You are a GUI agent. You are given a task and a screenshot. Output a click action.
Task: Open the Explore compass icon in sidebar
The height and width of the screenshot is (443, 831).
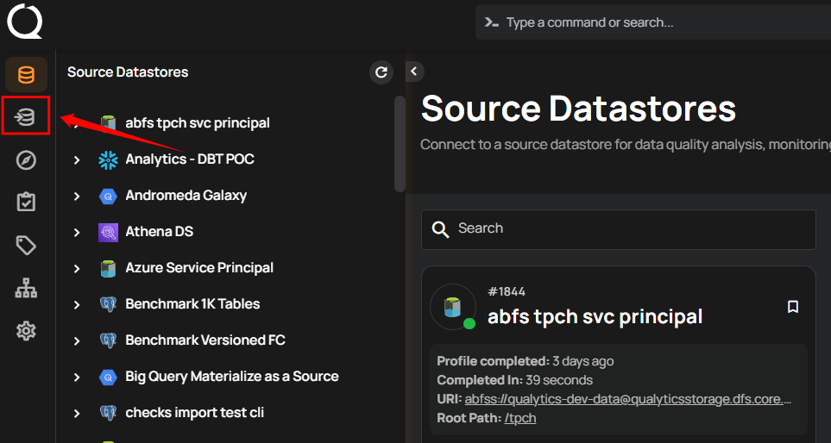[26, 159]
